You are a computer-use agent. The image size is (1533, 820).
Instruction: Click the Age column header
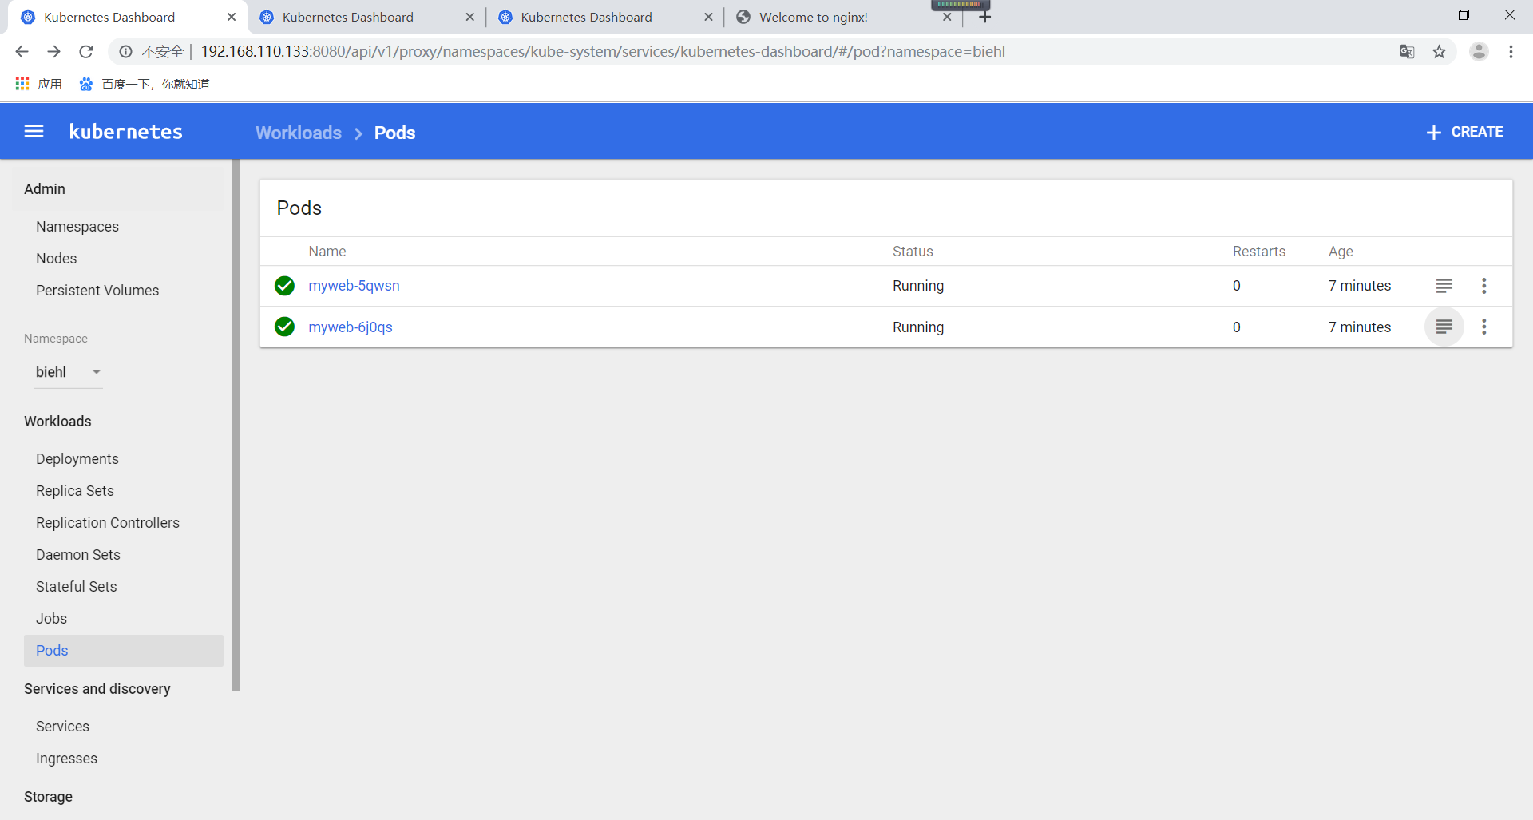[1341, 252]
